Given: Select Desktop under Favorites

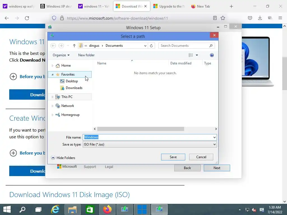Looking at the screenshot, I should 72,81.
